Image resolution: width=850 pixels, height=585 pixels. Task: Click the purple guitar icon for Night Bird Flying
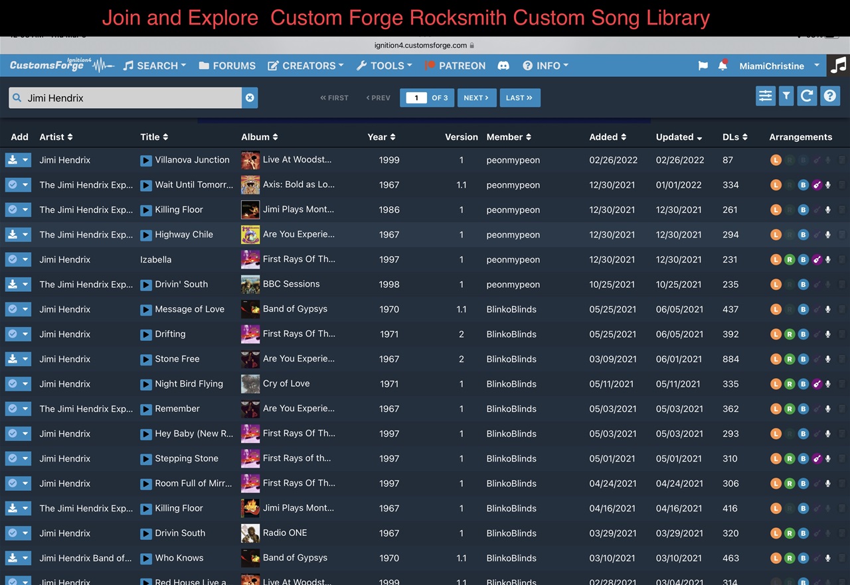817,384
